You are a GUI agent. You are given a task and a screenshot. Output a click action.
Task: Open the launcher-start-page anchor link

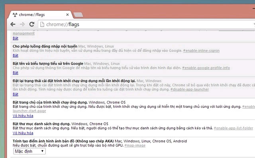(29, 111)
